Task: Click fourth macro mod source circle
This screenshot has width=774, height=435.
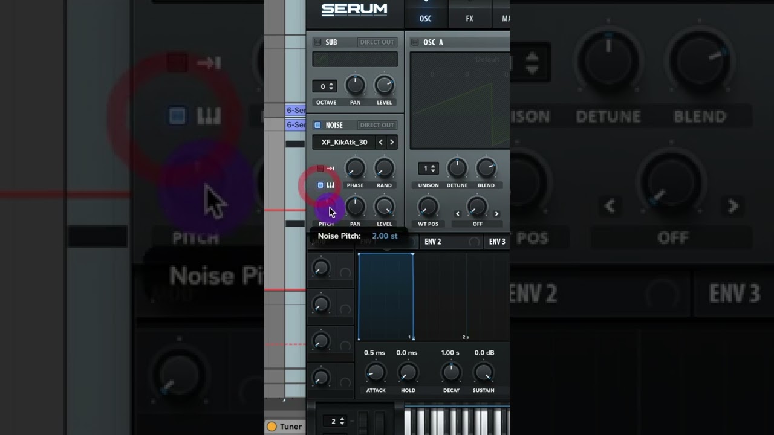Action: (x=345, y=382)
